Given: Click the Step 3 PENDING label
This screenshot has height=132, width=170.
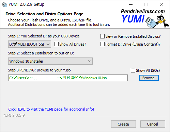Looking at the screenshot, I should [x=39, y=70].
